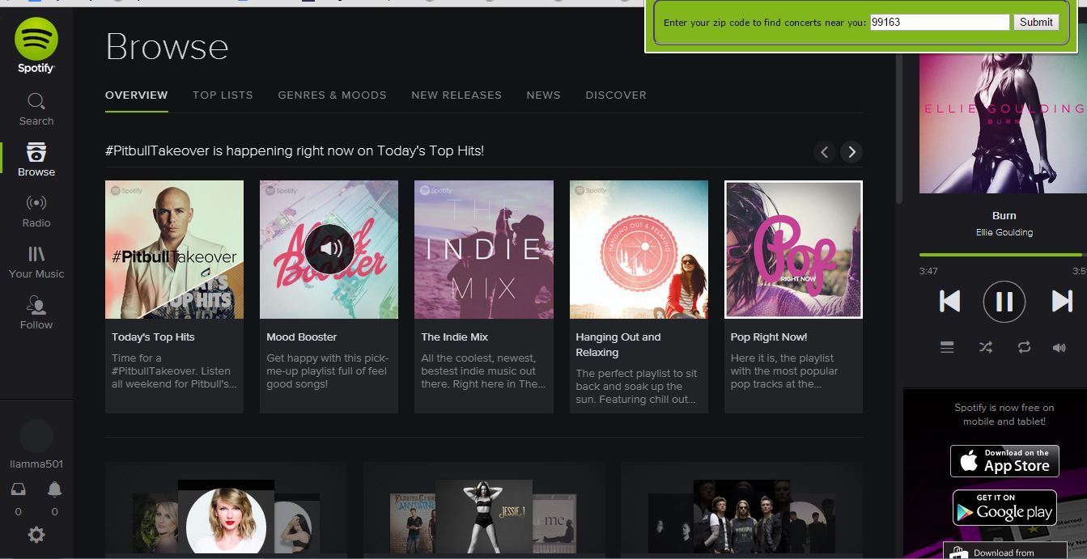Screen dimensions: 1087x559
Task: Click artist name Ellie Goulding
Action: pyautogui.click(x=1004, y=232)
